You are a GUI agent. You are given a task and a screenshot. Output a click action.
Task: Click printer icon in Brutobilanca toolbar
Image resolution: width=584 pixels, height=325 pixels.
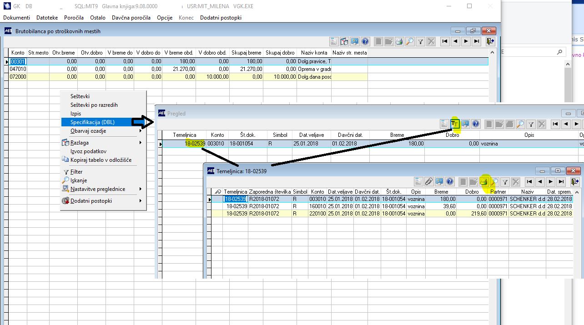(x=399, y=41)
